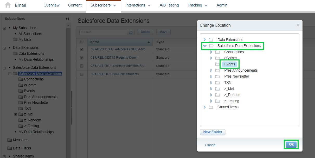The width and height of the screenshot is (315, 158).
Task: Confirm with the Ok button
Action: pyautogui.click(x=291, y=145)
